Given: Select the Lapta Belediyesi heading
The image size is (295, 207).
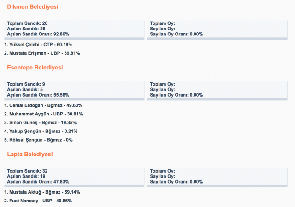Looking at the screenshot, I should click(30, 154).
